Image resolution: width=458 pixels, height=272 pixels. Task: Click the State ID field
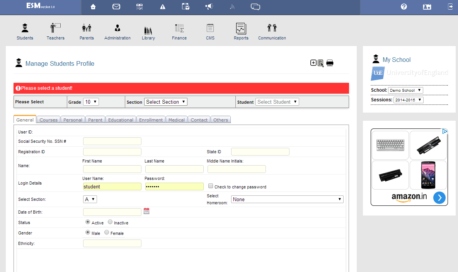(260, 152)
